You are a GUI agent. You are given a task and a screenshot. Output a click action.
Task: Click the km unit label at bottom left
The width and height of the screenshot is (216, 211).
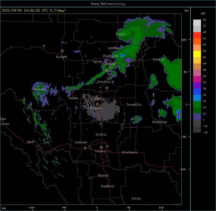click(x=4, y=208)
